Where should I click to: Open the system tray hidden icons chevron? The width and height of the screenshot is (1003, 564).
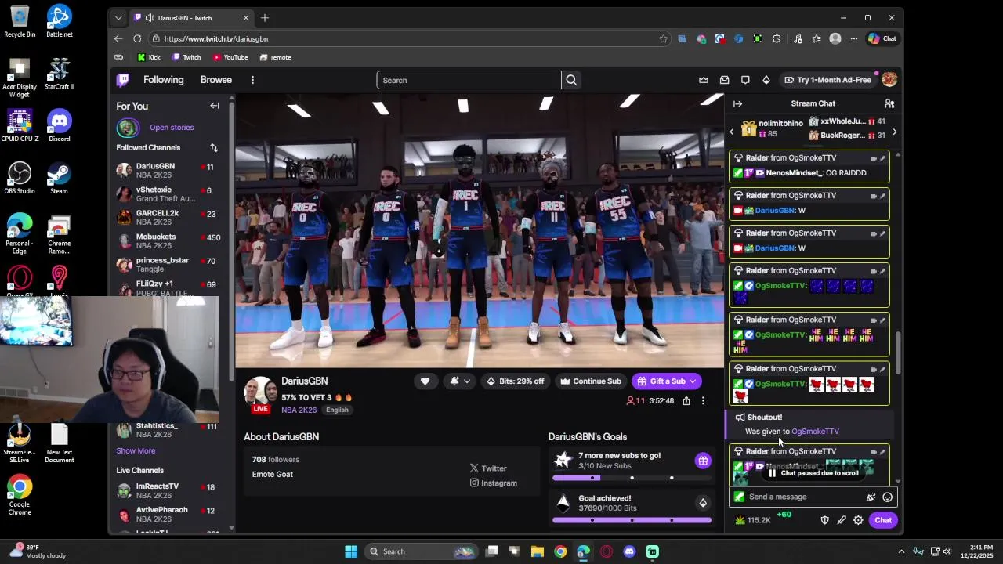pyautogui.click(x=901, y=551)
